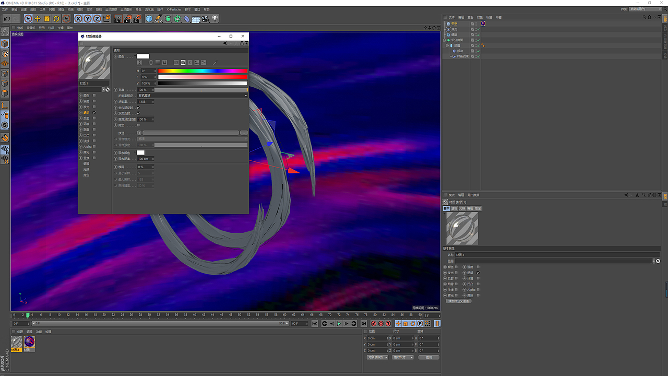This screenshot has height=376, width=668.
Task: Open render settings clapperboard with gear
Action: tap(137, 19)
